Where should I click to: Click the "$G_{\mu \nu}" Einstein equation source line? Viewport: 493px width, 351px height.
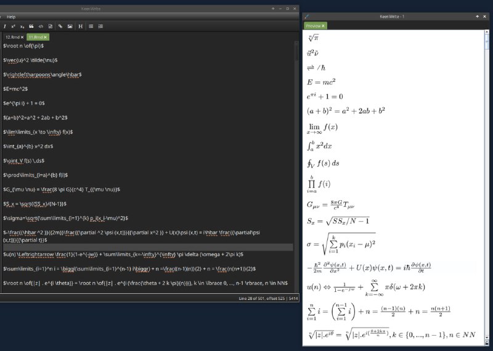tap(62, 190)
